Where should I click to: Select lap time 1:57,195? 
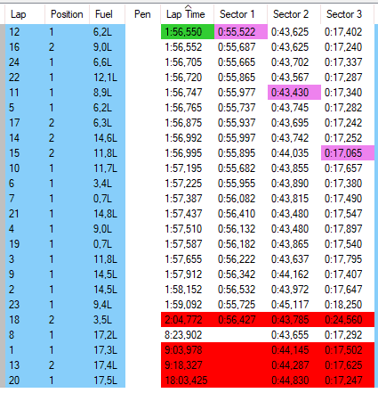(183, 168)
